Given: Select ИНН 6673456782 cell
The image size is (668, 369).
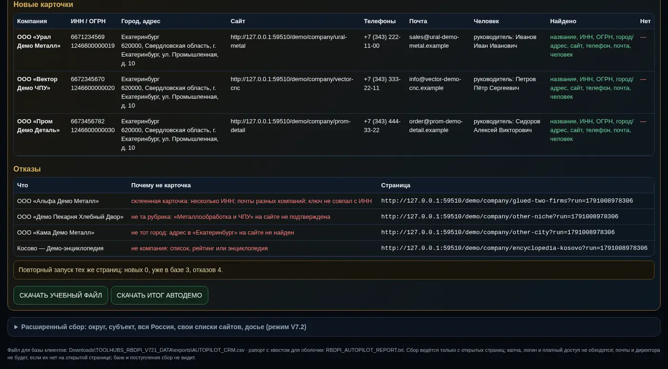Looking at the screenshot, I should coord(88,121).
